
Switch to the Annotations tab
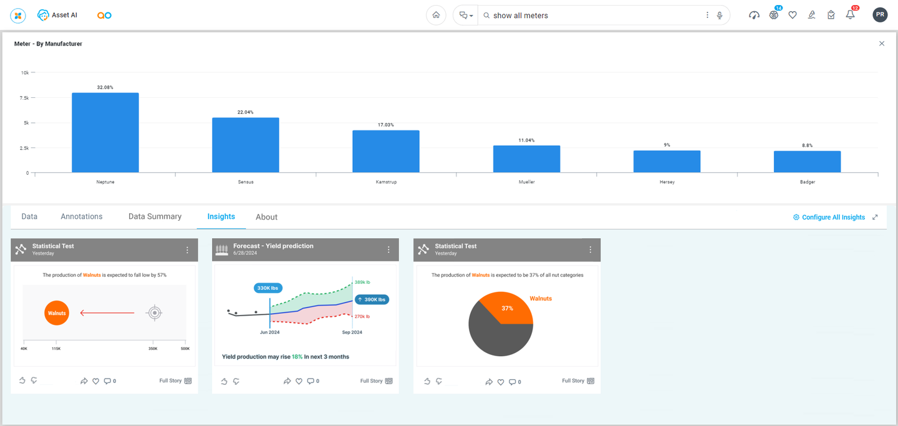[x=82, y=216]
